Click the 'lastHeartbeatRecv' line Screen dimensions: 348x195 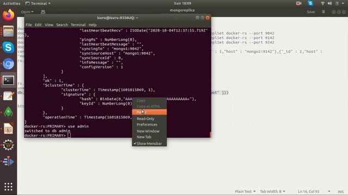click(144, 30)
